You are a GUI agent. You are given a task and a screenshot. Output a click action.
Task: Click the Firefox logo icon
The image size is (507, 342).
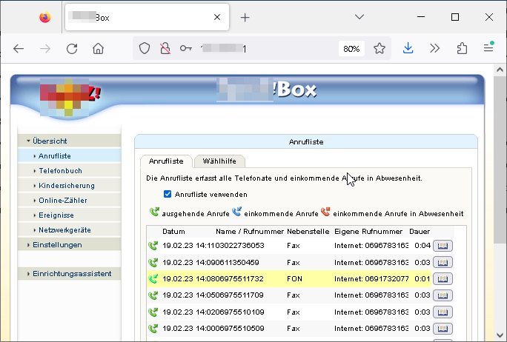tap(45, 17)
